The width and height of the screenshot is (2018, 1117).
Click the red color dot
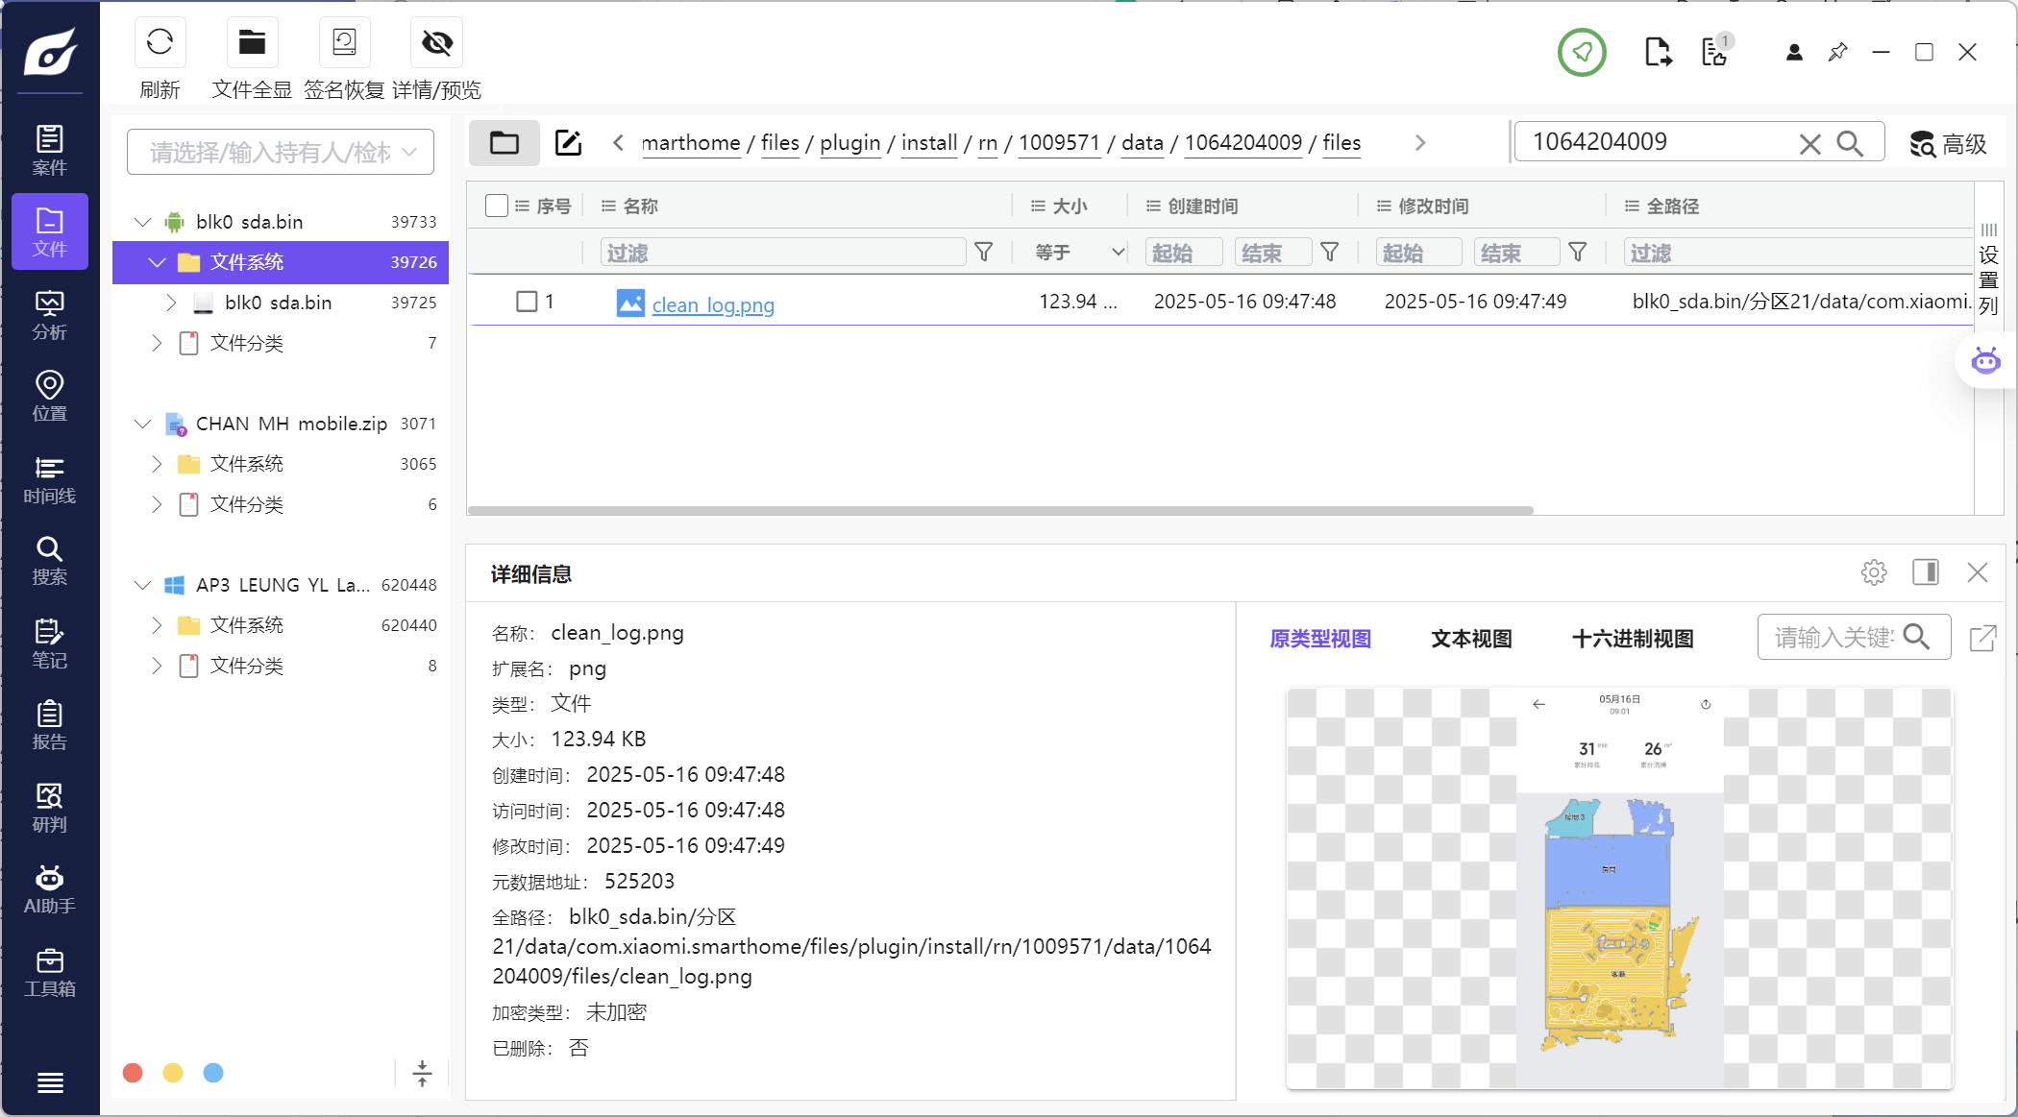[x=133, y=1073]
